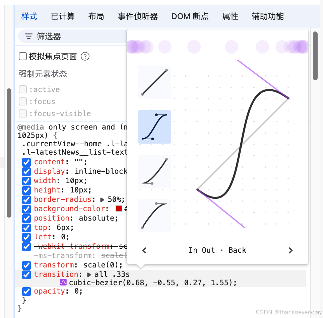Click the -ms-transform property name

tap(63, 255)
